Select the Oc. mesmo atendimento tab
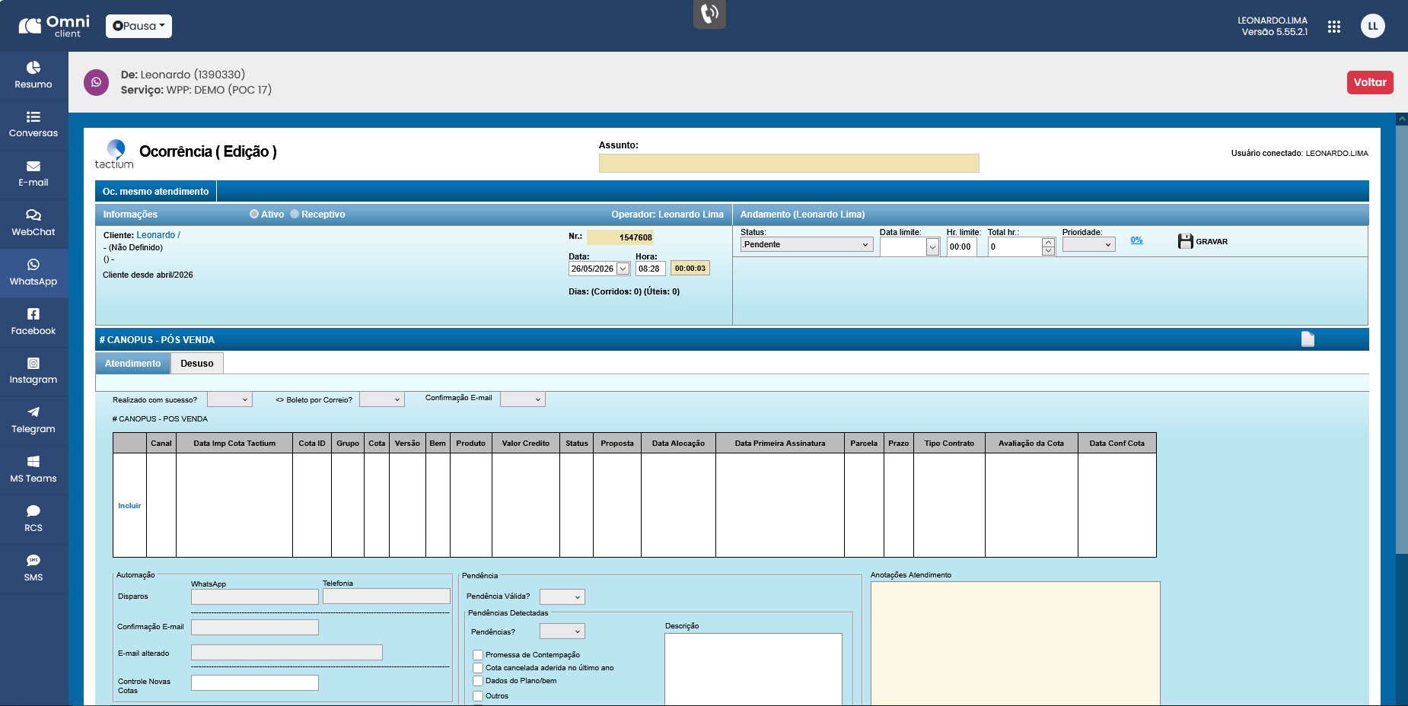 click(x=155, y=192)
